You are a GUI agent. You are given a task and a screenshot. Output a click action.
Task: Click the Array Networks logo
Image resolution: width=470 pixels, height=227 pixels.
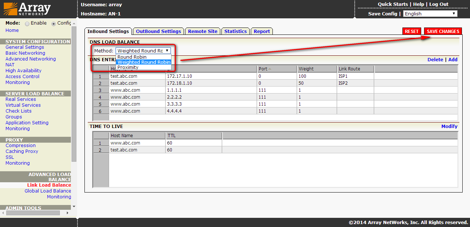point(27,9)
